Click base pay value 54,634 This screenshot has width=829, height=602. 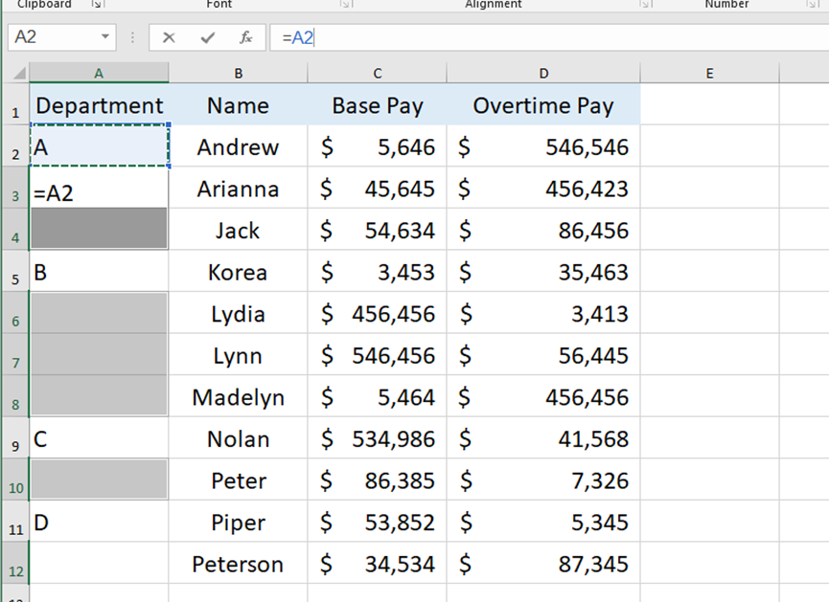point(400,231)
